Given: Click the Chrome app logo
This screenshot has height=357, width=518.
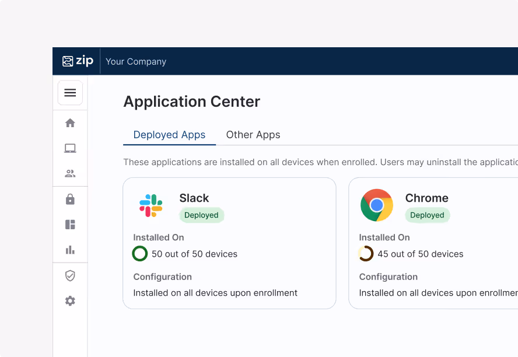Looking at the screenshot, I should (376, 205).
